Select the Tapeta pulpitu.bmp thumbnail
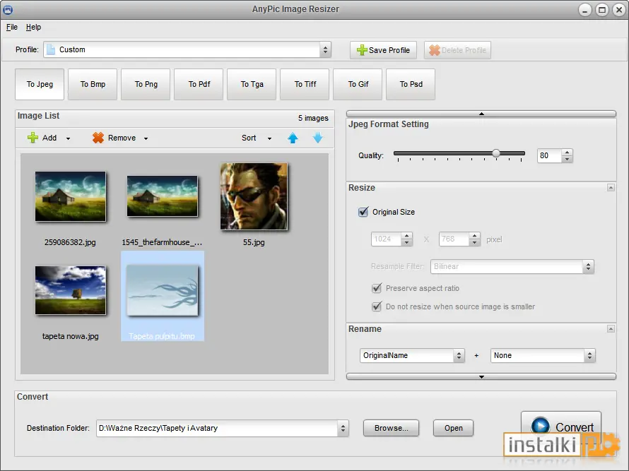This screenshot has width=629, height=471. (x=162, y=291)
